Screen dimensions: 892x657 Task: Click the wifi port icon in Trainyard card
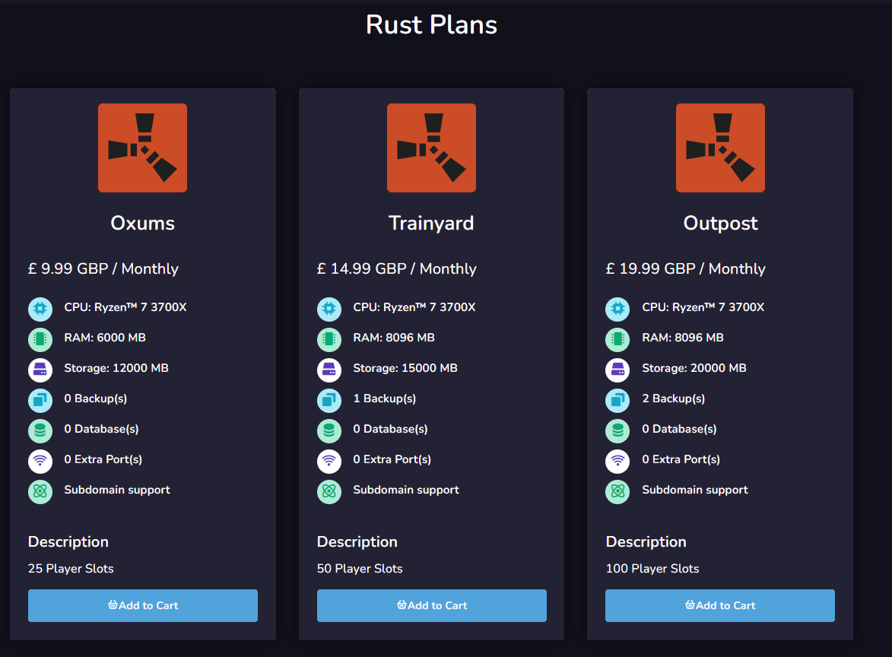329,462
